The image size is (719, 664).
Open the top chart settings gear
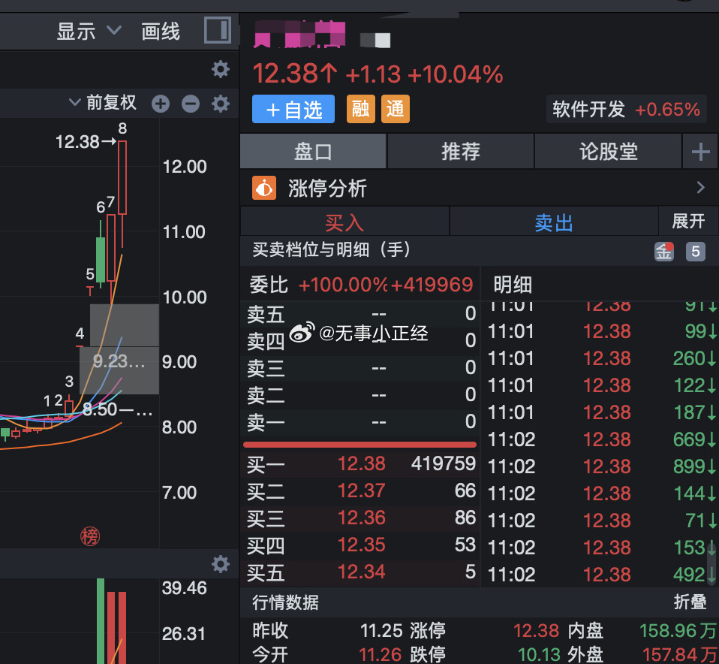pyautogui.click(x=221, y=69)
